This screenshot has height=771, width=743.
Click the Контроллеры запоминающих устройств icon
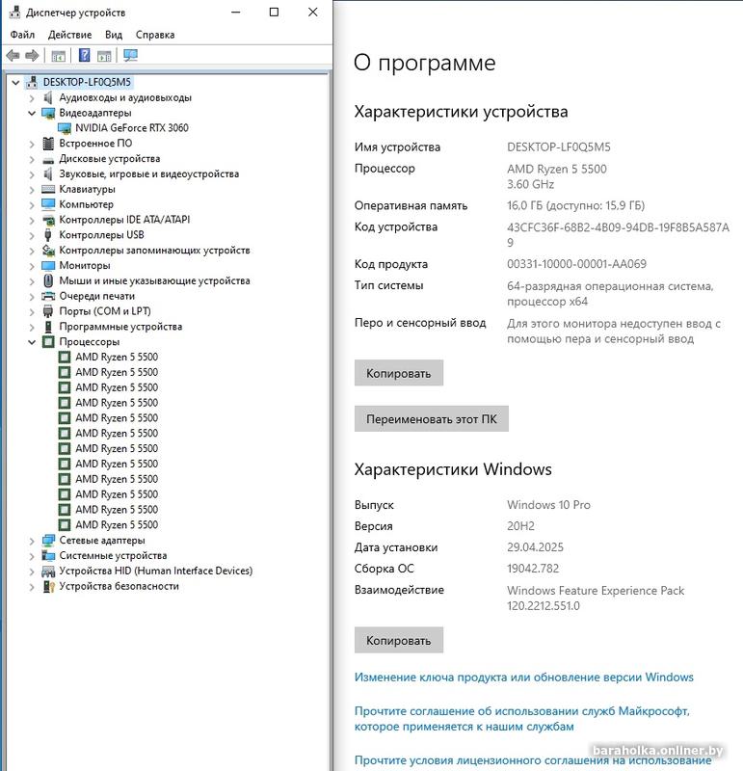48,251
